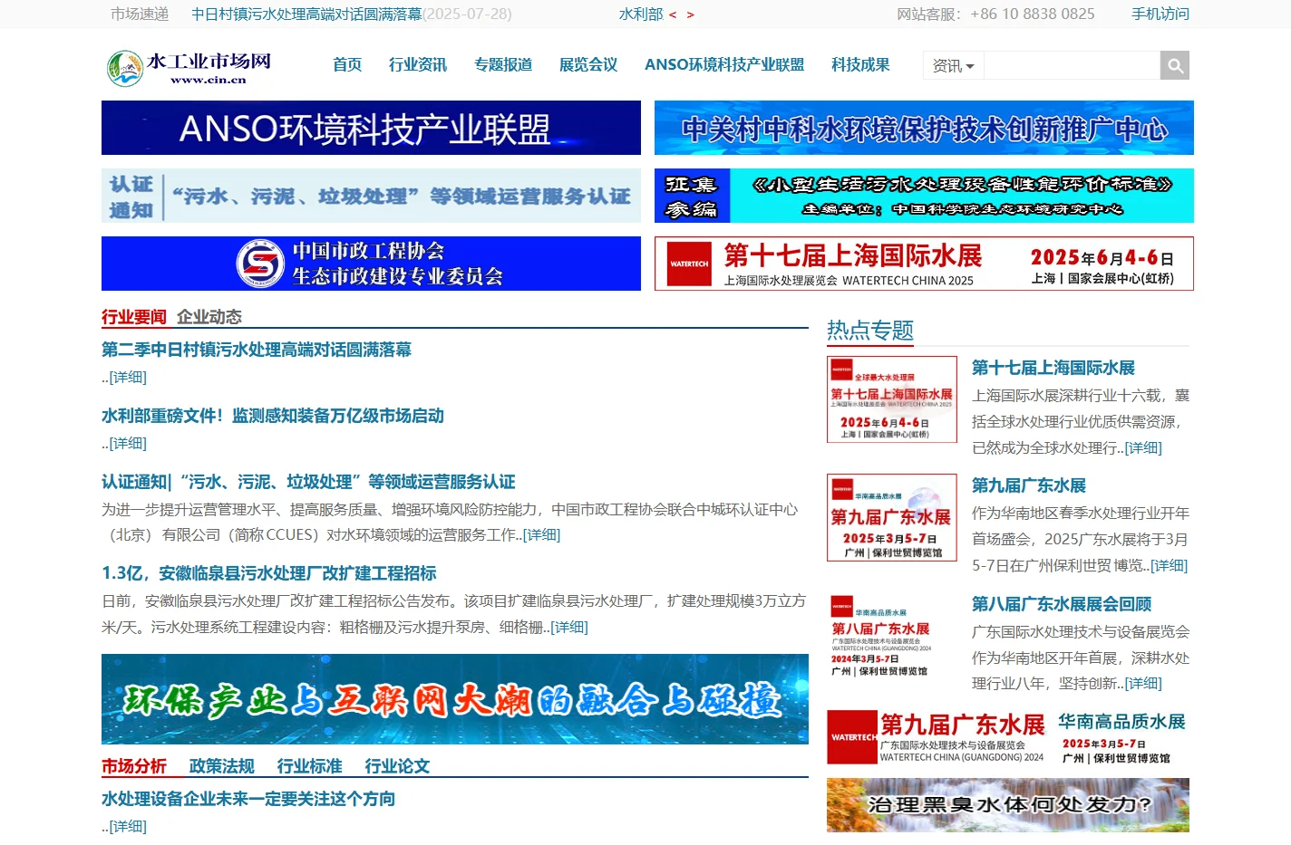Open 行业资讯 navigation item

tap(418, 65)
